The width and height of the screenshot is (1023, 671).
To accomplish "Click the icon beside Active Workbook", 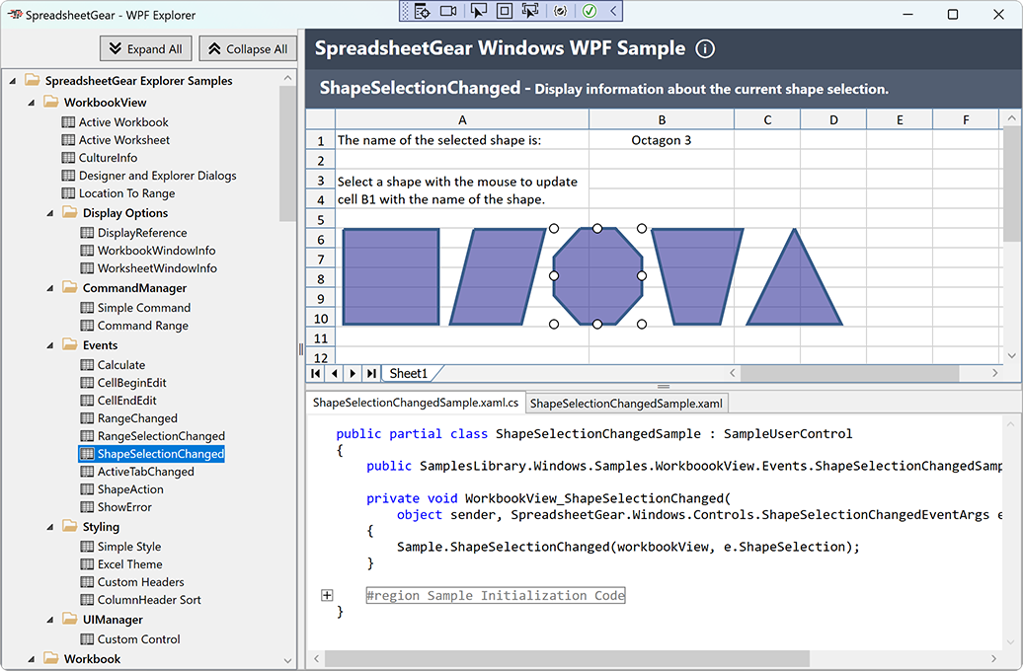I will click(68, 122).
